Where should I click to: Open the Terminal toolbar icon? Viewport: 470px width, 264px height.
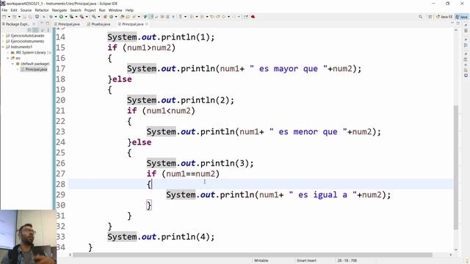(37, 17)
